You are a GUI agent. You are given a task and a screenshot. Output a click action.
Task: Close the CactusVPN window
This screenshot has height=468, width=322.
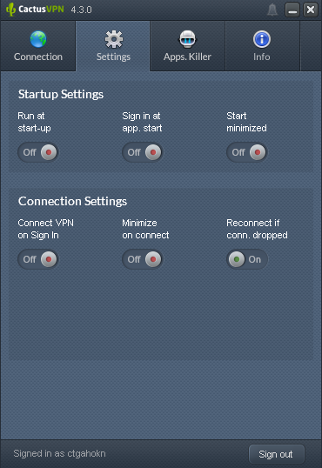(x=311, y=10)
